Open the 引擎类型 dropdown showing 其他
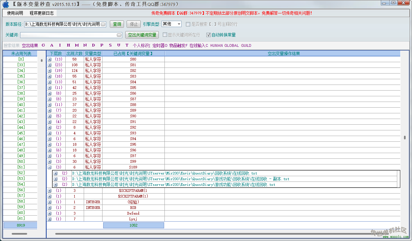 tap(171, 24)
